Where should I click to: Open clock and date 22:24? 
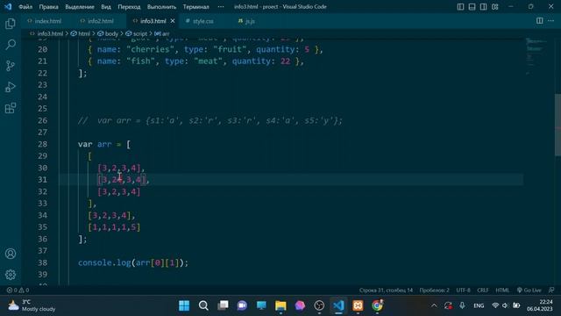click(540, 305)
